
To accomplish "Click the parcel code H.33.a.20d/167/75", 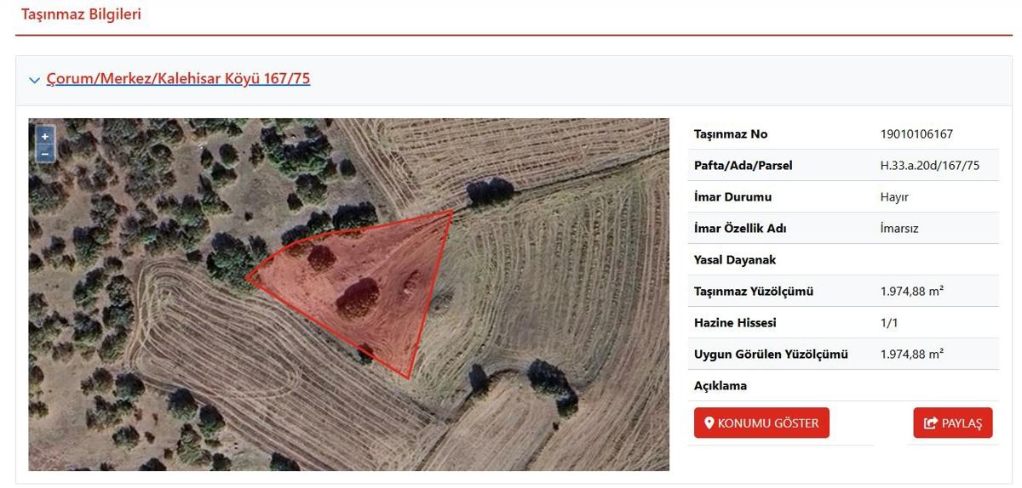I will coord(930,166).
